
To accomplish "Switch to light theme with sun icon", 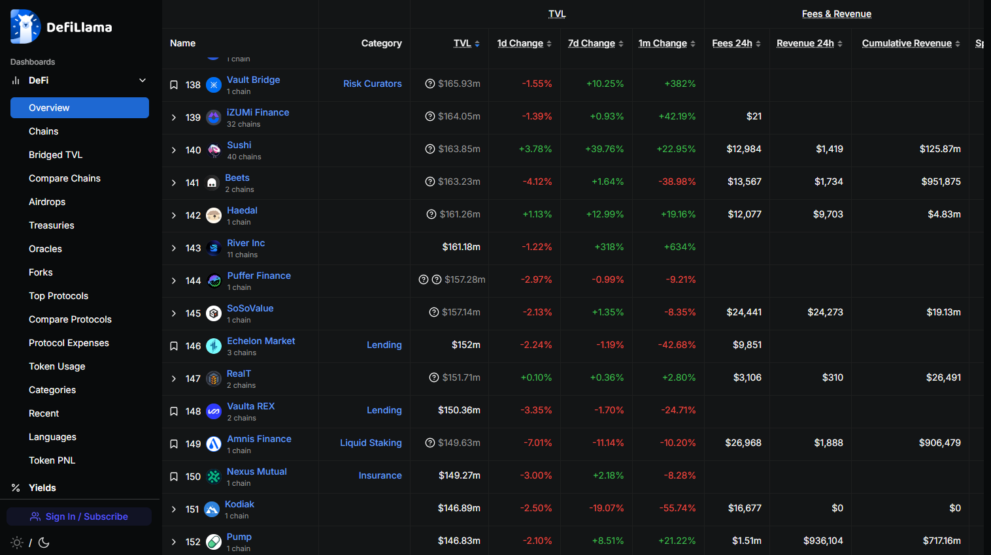I will (x=17, y=543).
